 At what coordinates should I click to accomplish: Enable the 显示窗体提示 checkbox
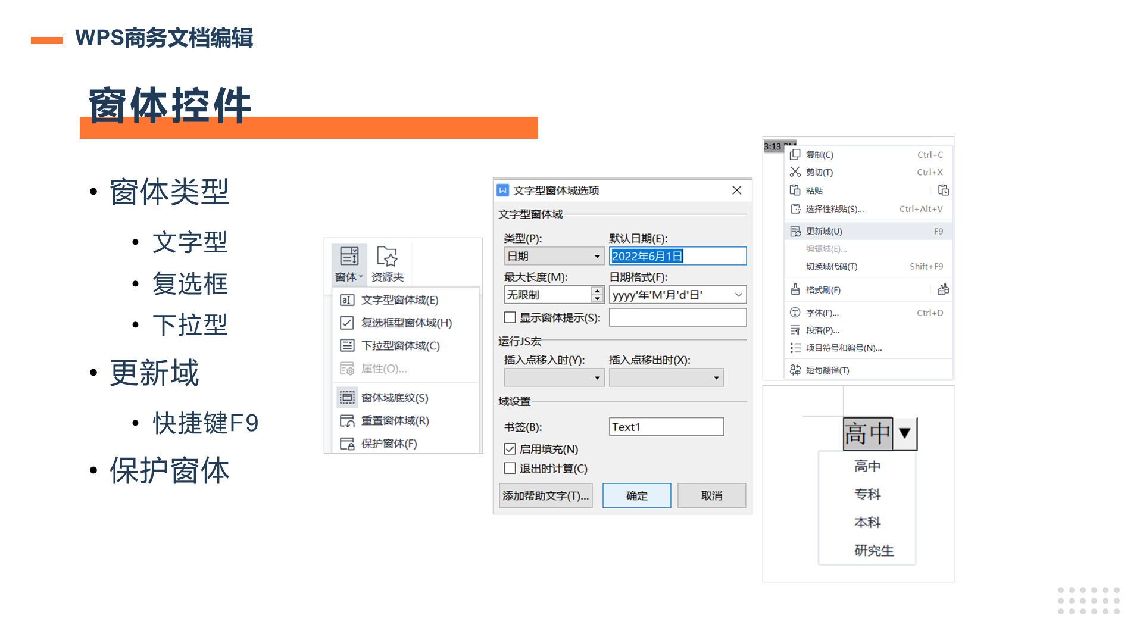[x=510, y=317]
